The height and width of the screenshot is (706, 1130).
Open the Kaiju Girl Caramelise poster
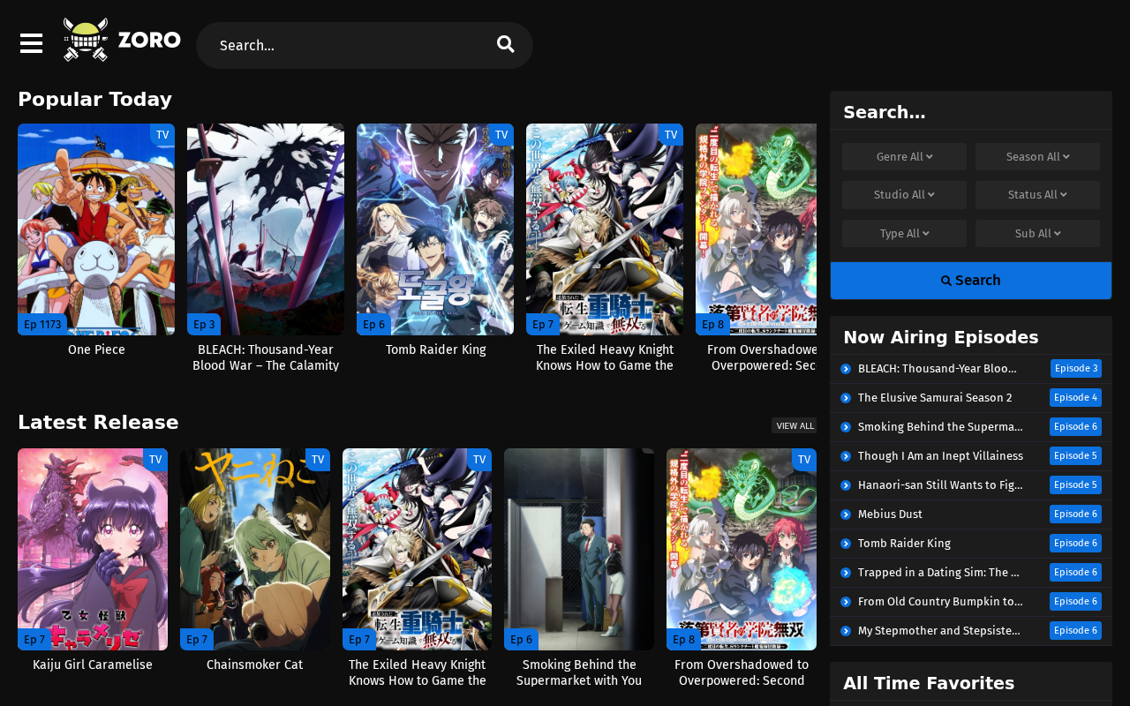pyautogui.click(x=93, y=549)
